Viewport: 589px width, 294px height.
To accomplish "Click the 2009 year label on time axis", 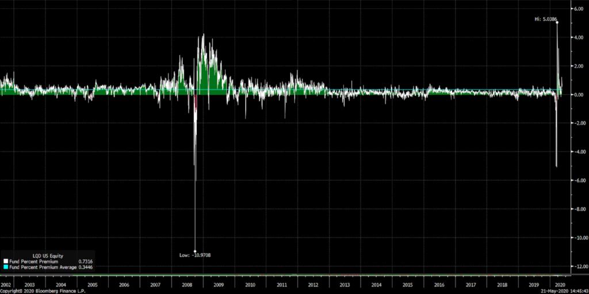I will click(218, 285).
